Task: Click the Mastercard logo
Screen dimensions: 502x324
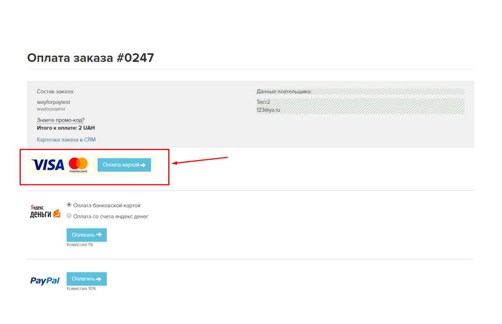Action: pyautogui.click(x=78, y=165)
